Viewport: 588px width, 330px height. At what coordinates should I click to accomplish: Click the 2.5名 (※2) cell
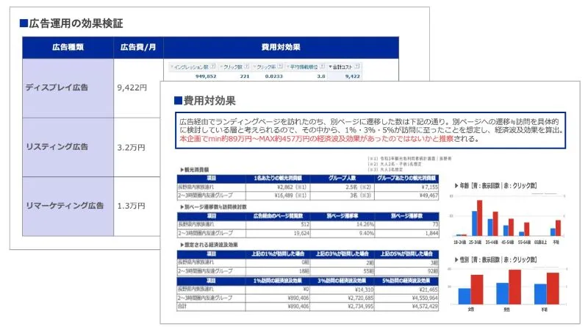358,187
